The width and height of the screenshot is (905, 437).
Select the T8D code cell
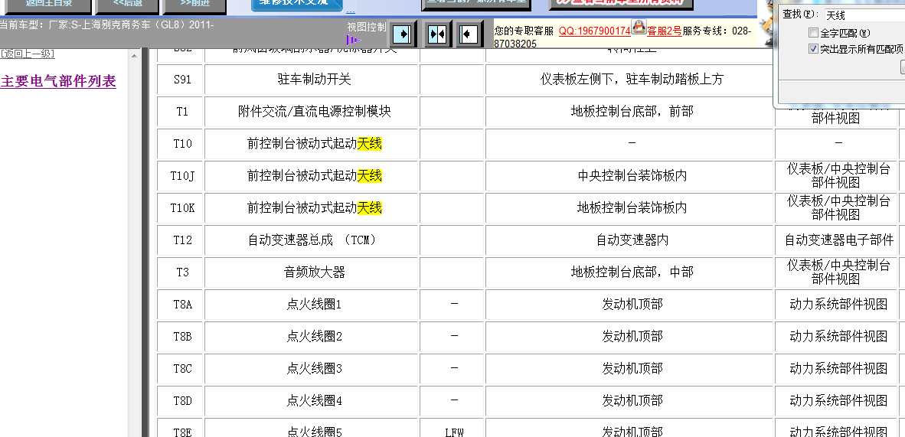181,400
